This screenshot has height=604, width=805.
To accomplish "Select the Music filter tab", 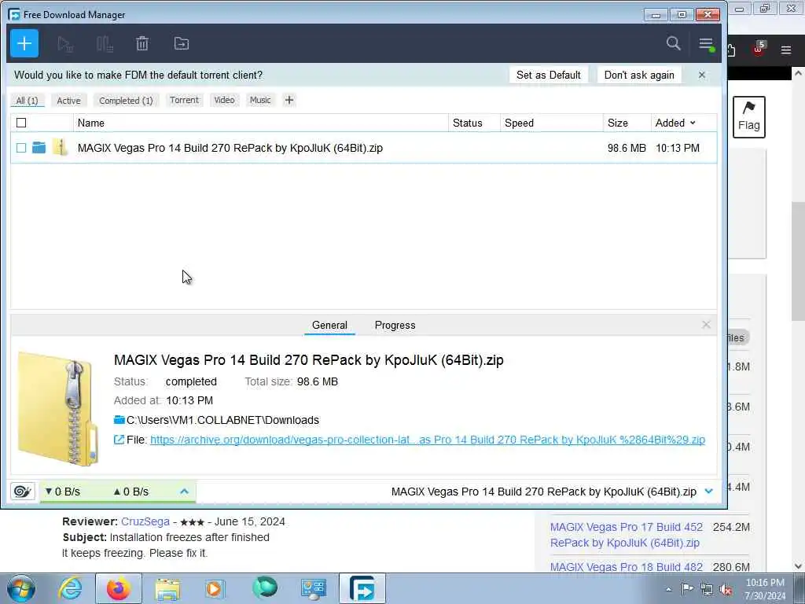I will (260, 100).
